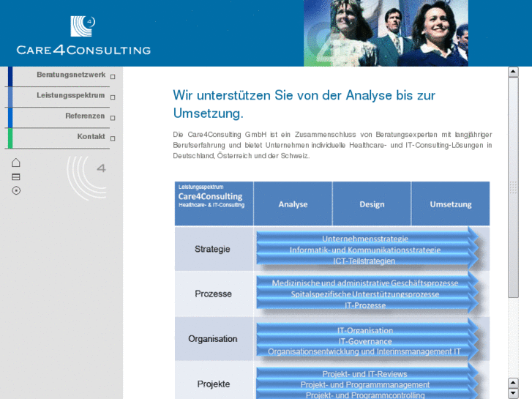Viewport: 532px width, 399px height.
Task: Click the Projekte row label
Action: tap(214, 384)
